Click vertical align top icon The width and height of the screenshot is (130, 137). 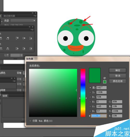coord(17,38)
